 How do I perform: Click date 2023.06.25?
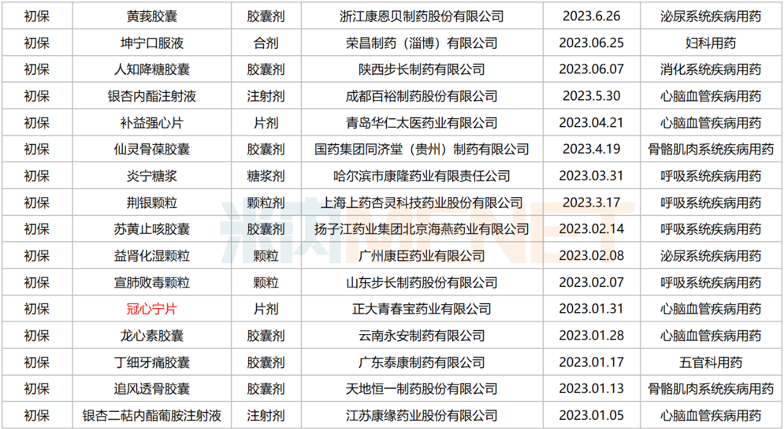click(592, 43)
